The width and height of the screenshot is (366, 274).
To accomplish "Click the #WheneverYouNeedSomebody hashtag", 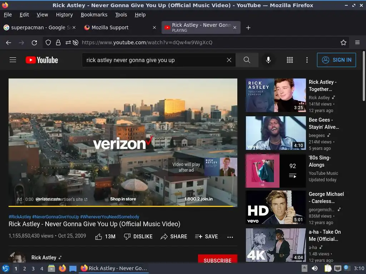I will [x=110, y=217].
